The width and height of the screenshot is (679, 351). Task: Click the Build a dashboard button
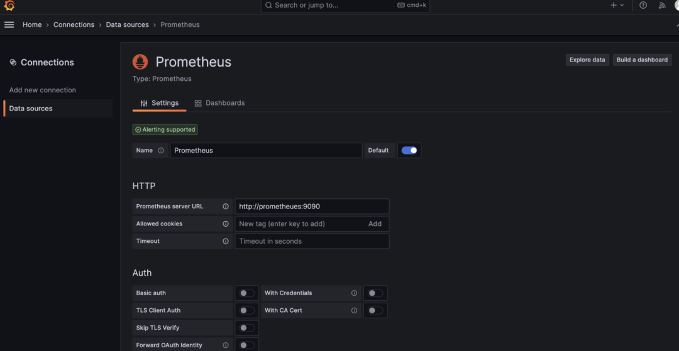click(642, 60)
